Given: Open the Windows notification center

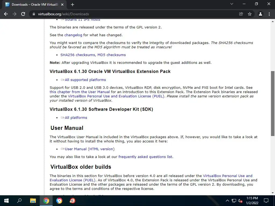Looking at the screenshot, I should coord(266,201).
